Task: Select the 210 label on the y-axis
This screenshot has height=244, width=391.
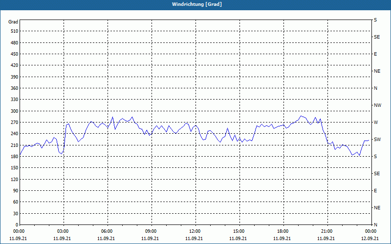Action: click(15, 145)
